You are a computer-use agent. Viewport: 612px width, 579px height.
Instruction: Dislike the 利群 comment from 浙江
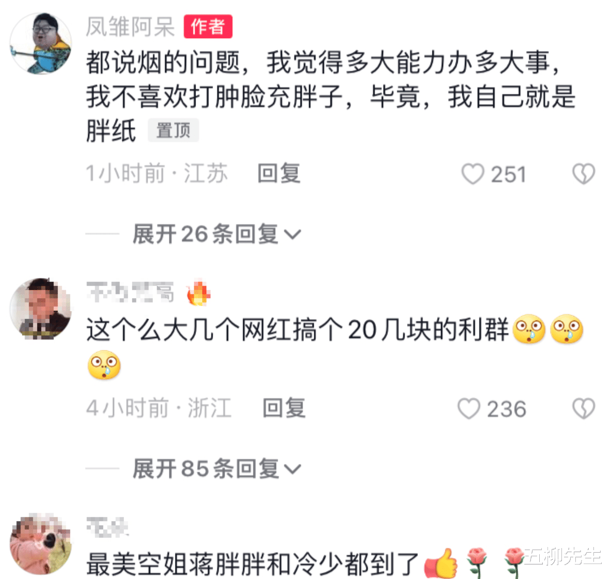584,408
